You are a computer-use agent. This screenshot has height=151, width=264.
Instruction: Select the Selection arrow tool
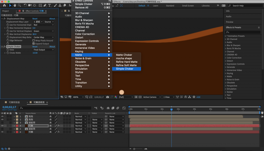point(10,5)
